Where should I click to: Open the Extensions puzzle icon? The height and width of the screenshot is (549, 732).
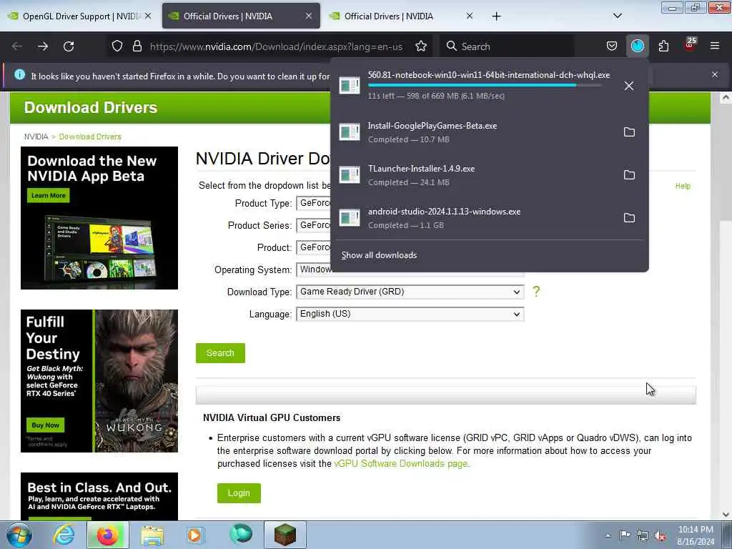[x=663, y=46]
